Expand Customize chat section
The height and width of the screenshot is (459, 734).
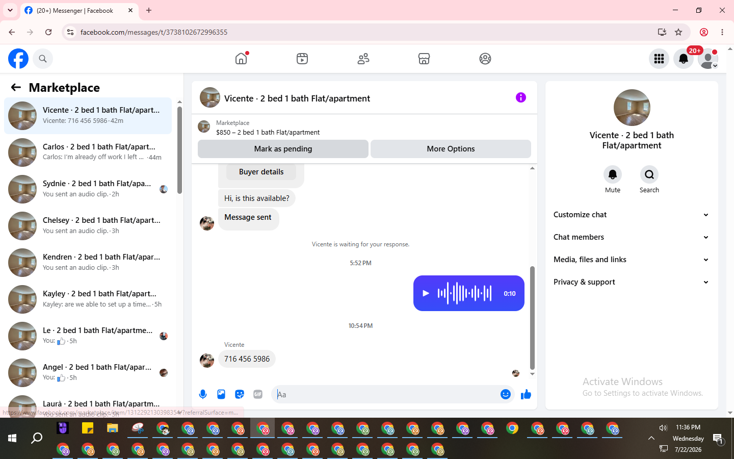tap(632, 215)
